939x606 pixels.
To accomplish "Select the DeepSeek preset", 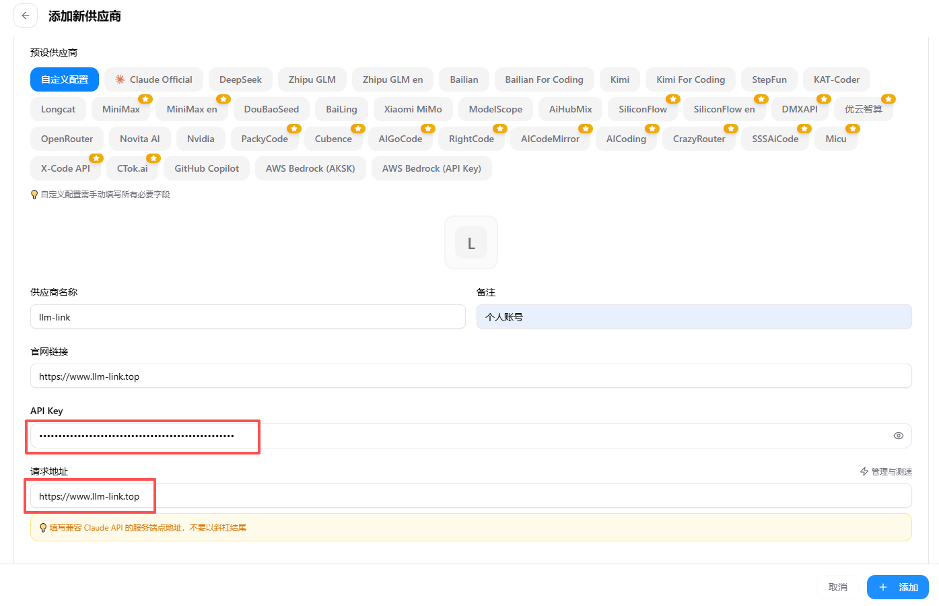I will click(240, 79).
